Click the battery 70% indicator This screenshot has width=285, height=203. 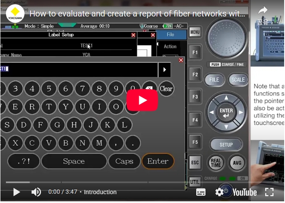(x=167, y=26)
